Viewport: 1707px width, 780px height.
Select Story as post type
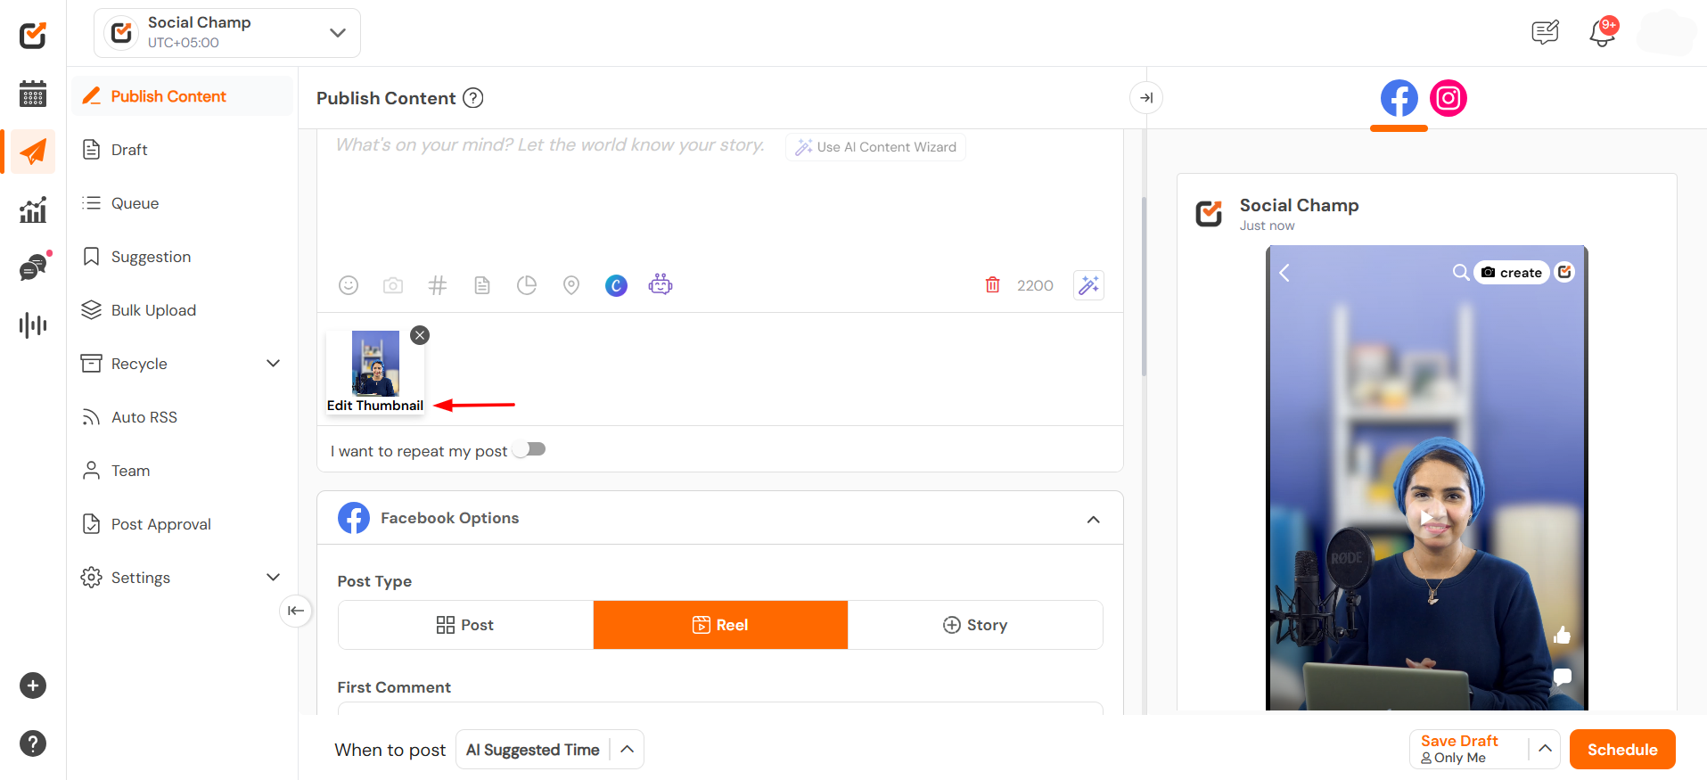[x=975, y=625]
